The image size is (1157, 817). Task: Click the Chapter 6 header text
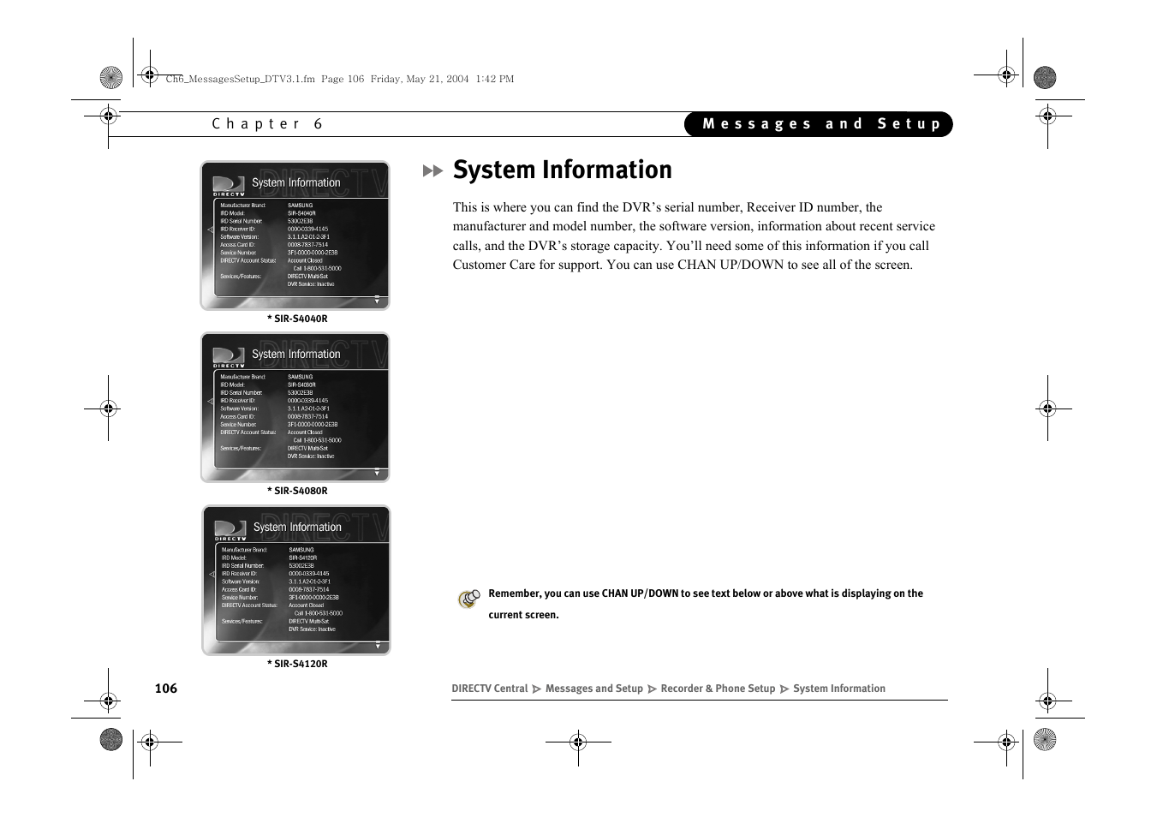268,124
